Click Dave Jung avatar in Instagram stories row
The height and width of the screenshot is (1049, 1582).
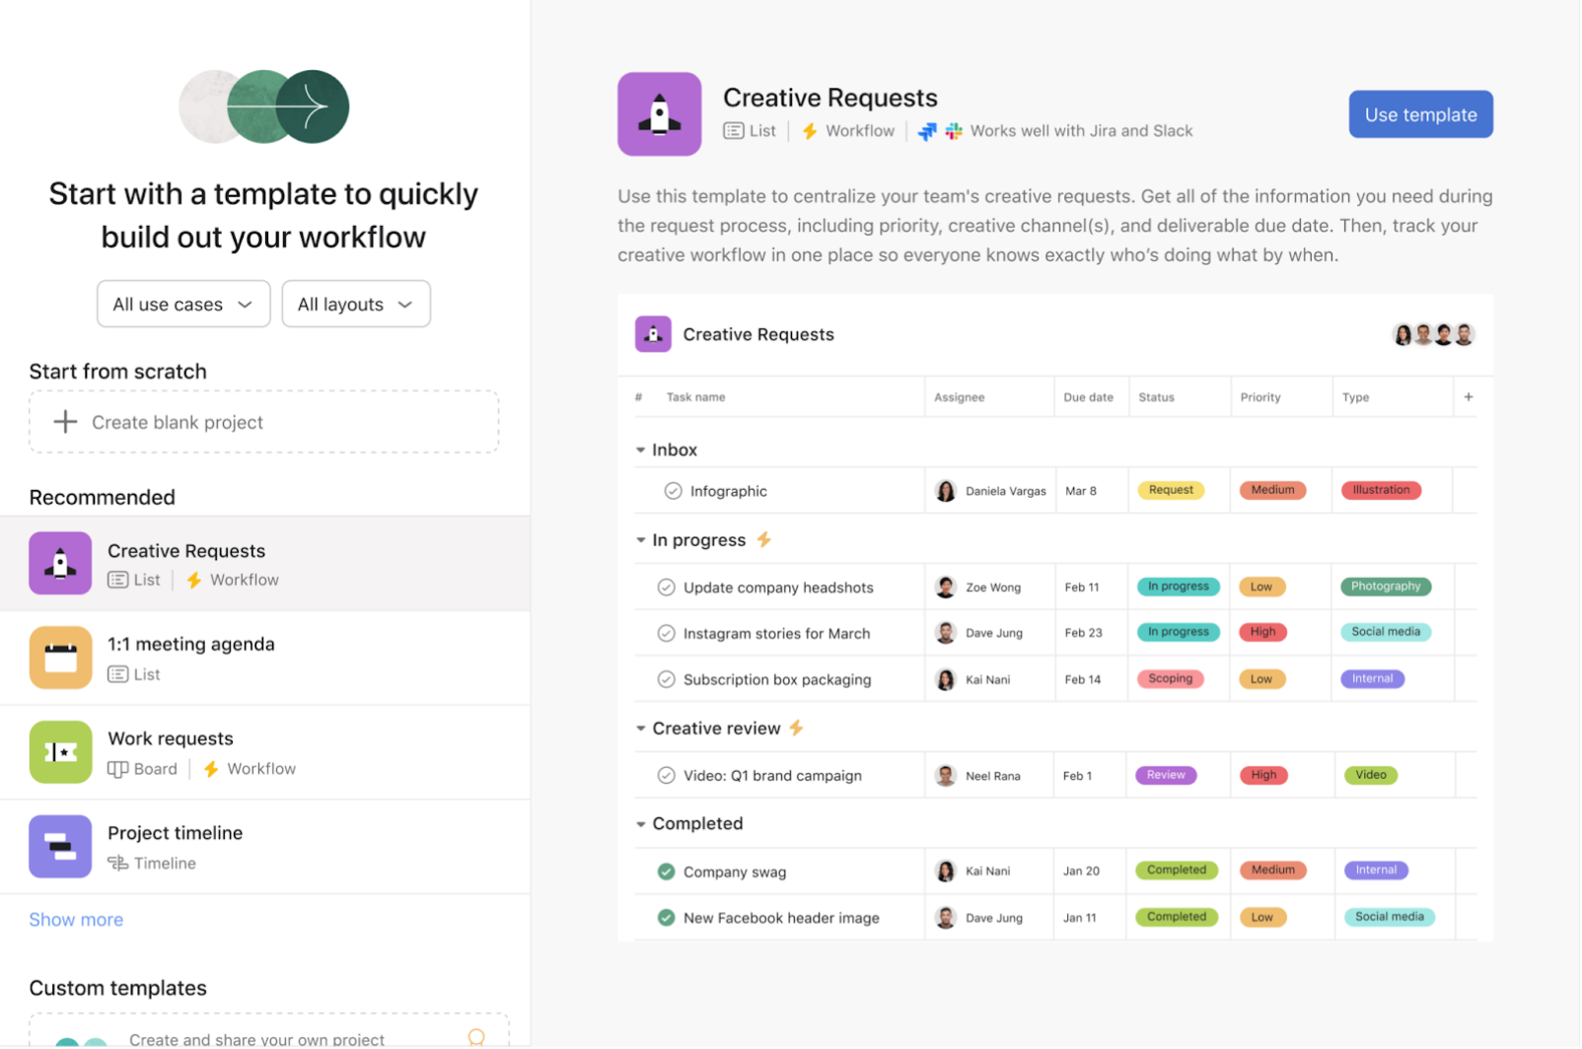946,634
